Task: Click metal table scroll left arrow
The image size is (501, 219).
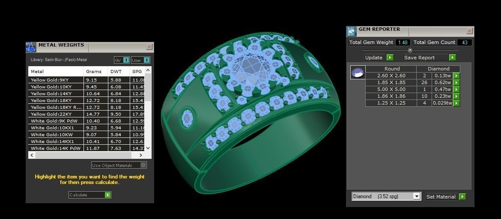Action: pos(32,155)
